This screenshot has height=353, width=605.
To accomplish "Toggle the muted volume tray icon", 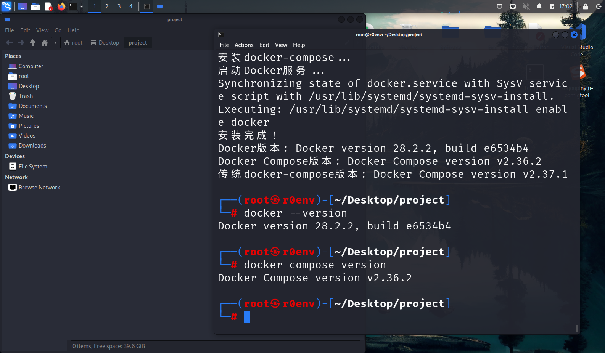I will (526, 6).
